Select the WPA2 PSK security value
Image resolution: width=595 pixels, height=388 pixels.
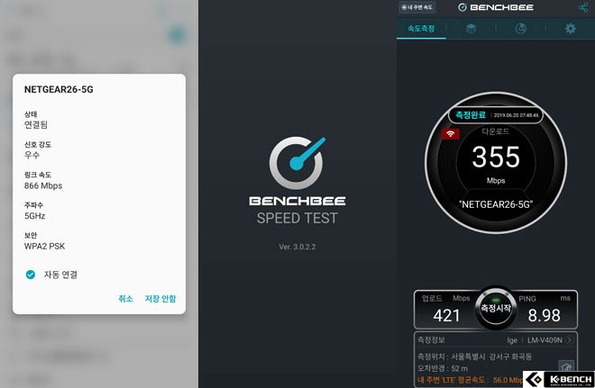[x=44, y=247]
